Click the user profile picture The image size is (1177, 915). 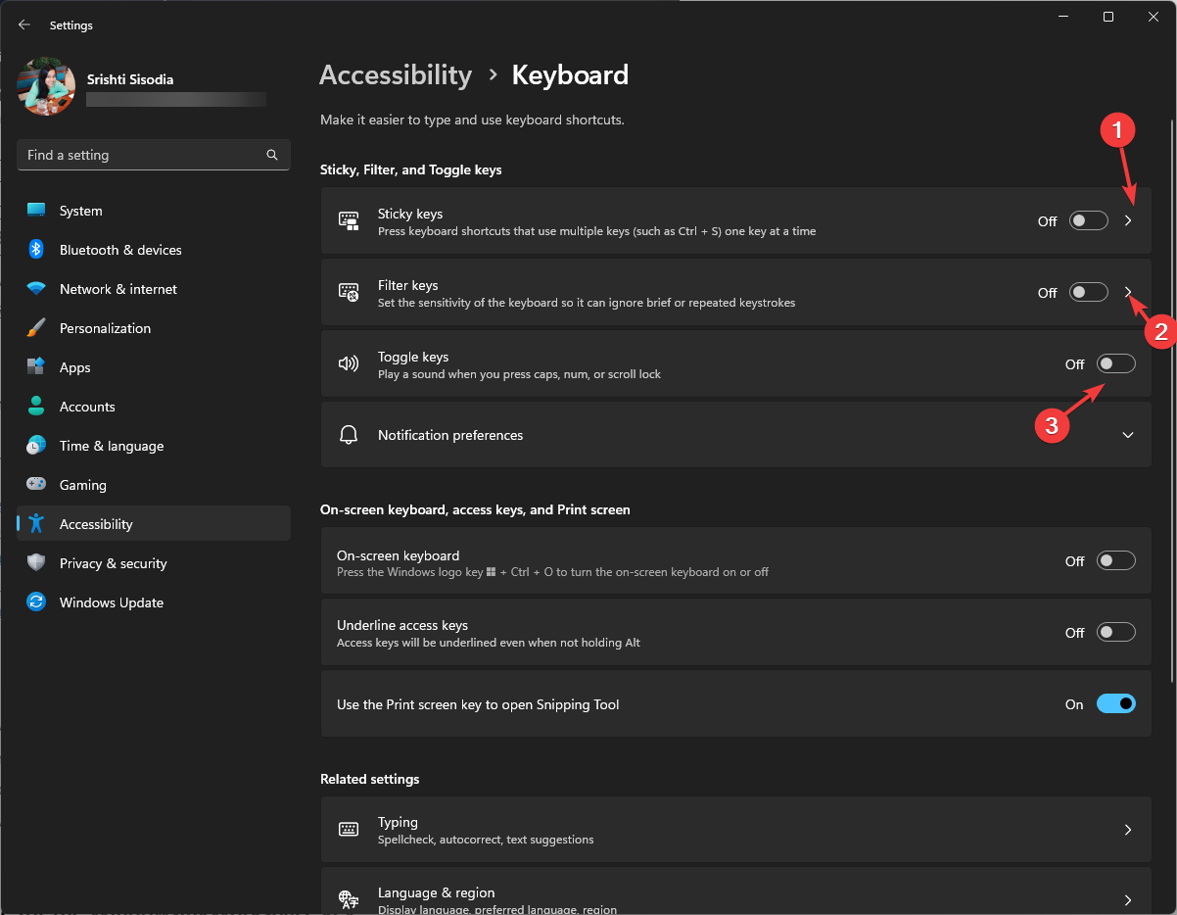(46, 86)
